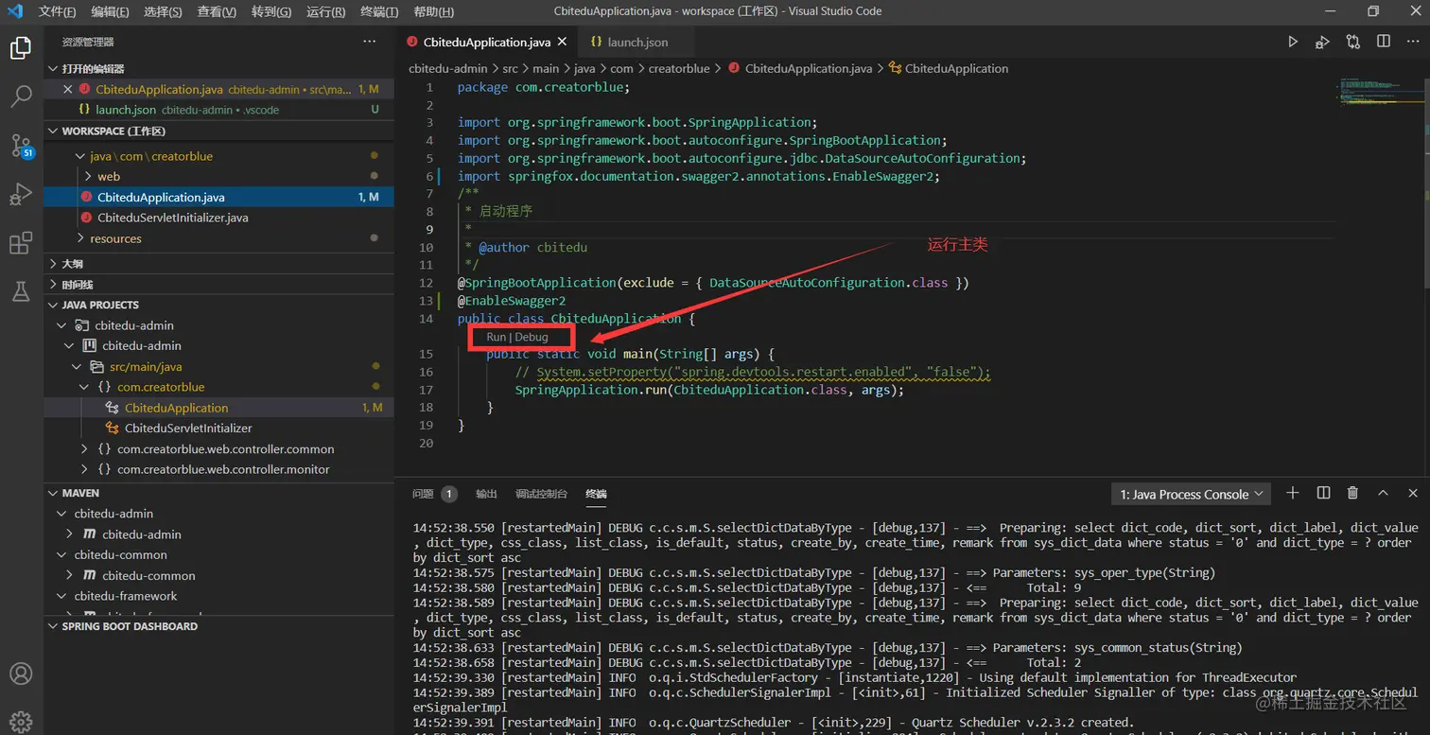Click creatorblue in the breadcrumb
The height and width of the screenshot is (735, 1430).
679,68
